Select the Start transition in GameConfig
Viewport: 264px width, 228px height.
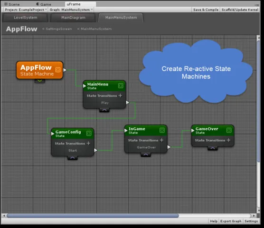tap(73, 151)
